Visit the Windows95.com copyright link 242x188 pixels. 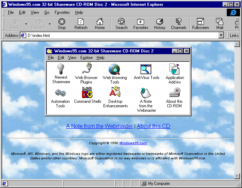click(x=133, y=143)
